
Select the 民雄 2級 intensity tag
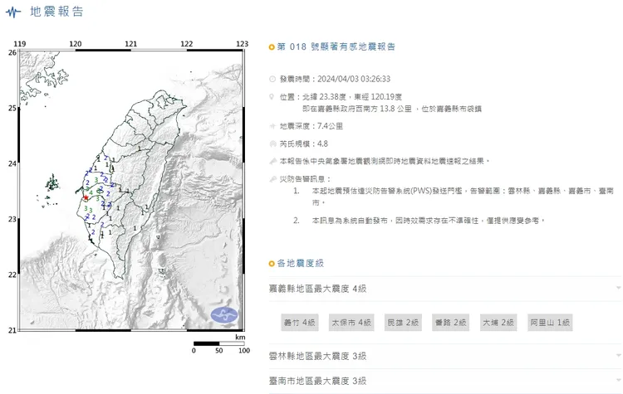pos(403,323)
